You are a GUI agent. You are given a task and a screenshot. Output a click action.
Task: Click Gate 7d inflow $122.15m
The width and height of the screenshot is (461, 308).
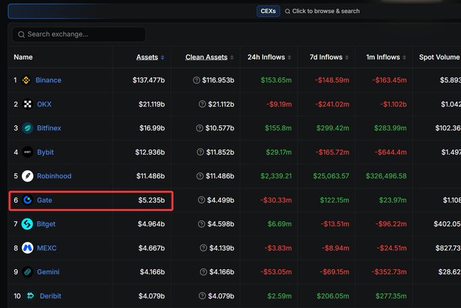pyautogui.click(x=335, y=200)
